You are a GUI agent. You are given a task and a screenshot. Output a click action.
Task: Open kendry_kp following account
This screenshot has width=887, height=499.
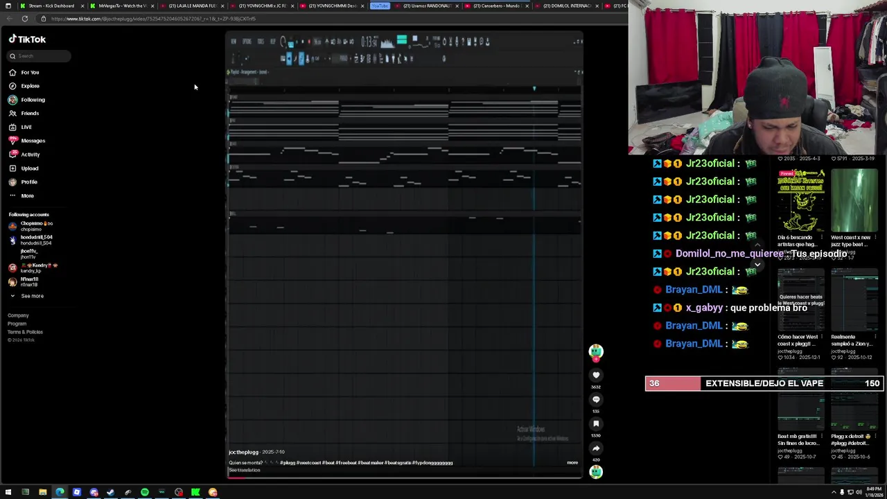tap(33, 268)
